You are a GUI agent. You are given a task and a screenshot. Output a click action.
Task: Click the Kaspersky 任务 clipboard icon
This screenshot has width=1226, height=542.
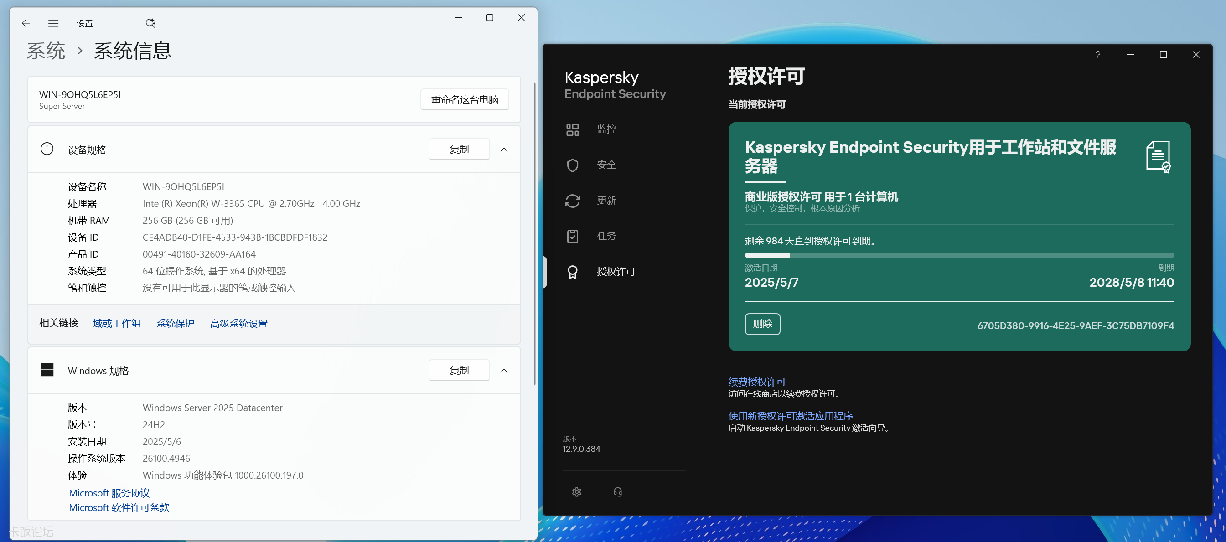[x=573, y=237]
